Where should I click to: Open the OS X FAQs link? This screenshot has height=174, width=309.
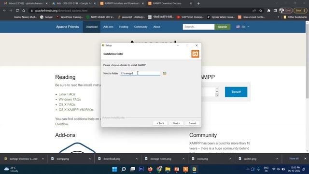tap(67, 104)
